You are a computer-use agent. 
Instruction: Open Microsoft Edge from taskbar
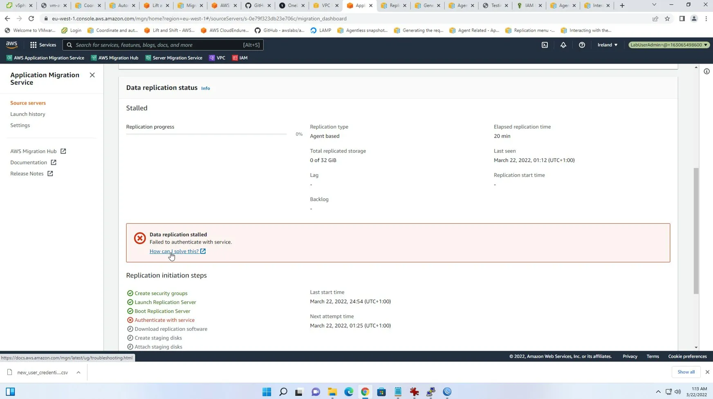(349, 392)
